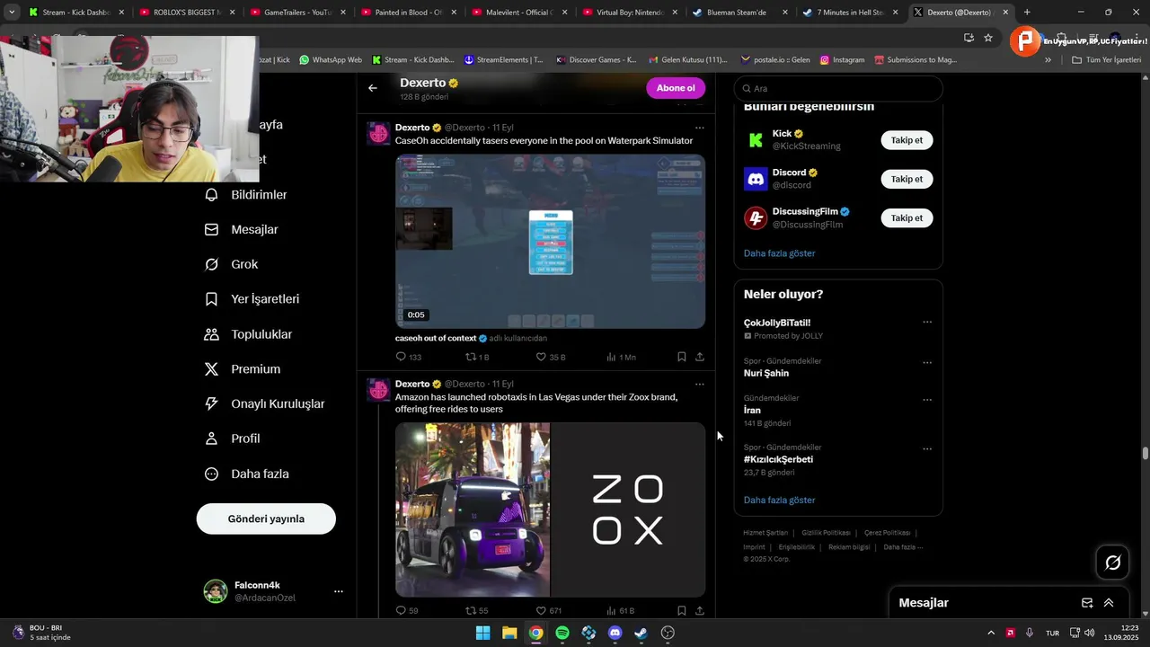Open account menu next to Falconn4k

pyautogui.click(x=339, y=591)
